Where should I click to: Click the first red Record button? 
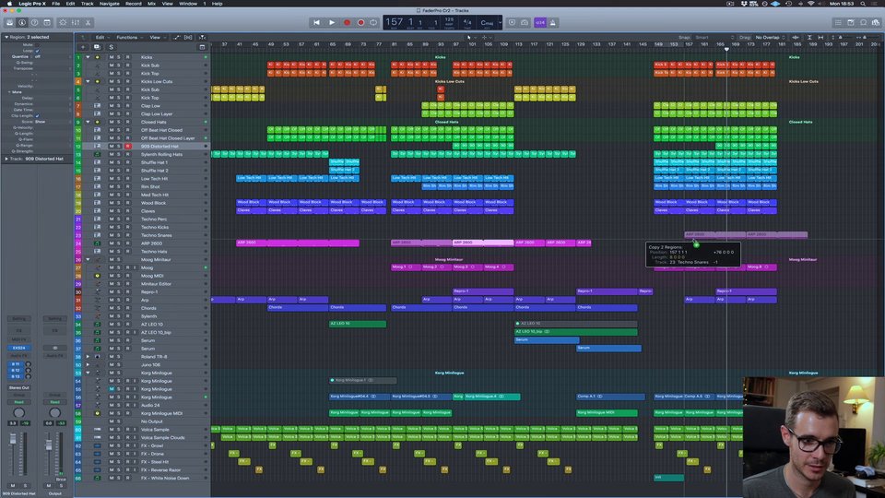[347, 22]
